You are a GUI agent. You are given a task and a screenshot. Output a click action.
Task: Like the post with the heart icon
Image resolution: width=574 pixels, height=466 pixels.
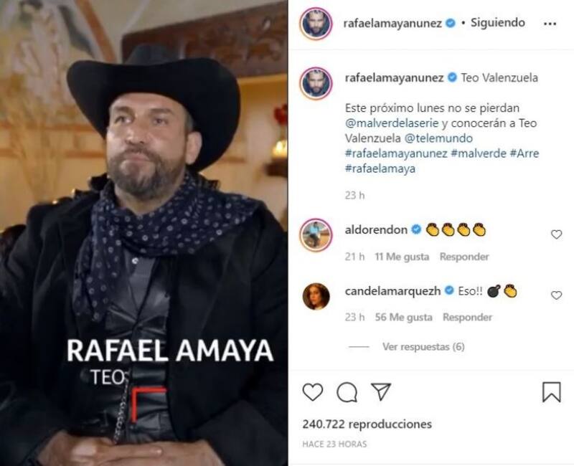point(313,392)
